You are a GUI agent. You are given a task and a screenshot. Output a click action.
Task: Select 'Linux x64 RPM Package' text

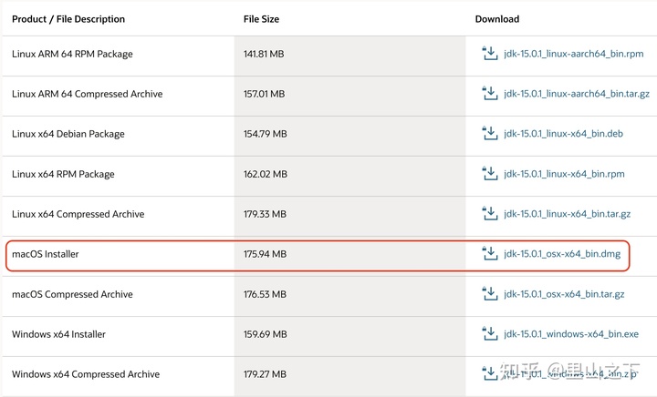point(63,174)
